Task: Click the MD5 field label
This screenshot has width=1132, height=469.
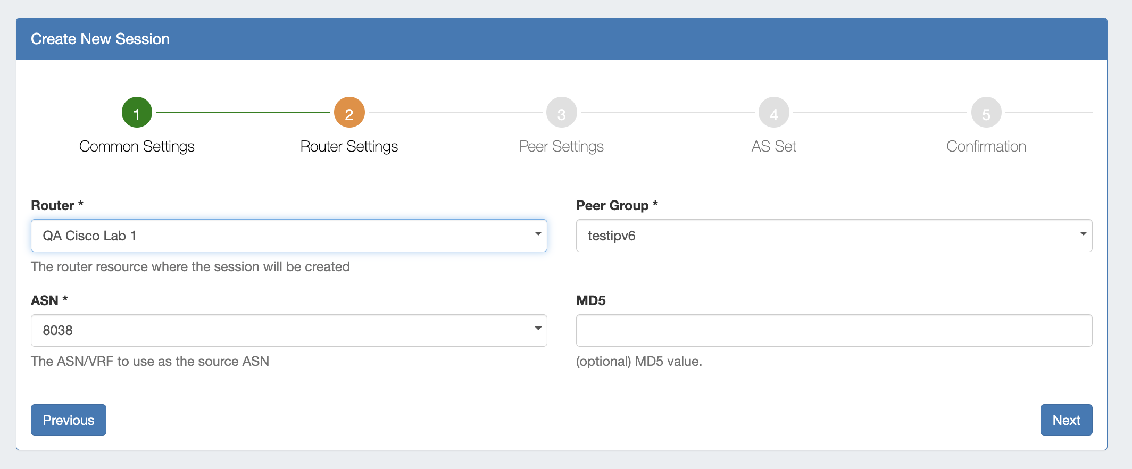Action: [590, 300]
